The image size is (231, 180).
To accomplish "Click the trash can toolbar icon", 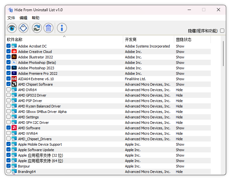I will (x=48, y=28).
